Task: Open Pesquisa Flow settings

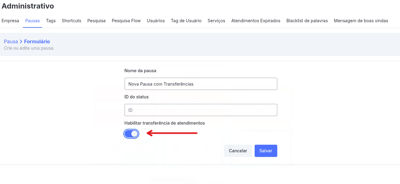Action: coord(126,21)
